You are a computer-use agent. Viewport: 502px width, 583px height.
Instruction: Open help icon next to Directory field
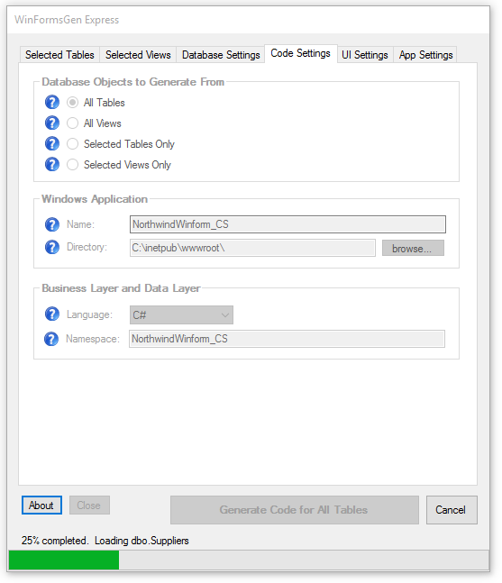[x=52, y=247]
